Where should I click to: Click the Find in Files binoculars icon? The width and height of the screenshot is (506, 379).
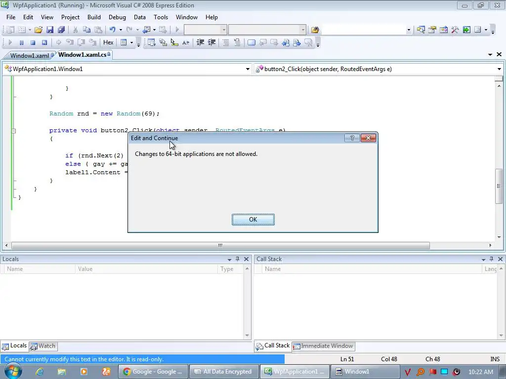tap(315, 30)
